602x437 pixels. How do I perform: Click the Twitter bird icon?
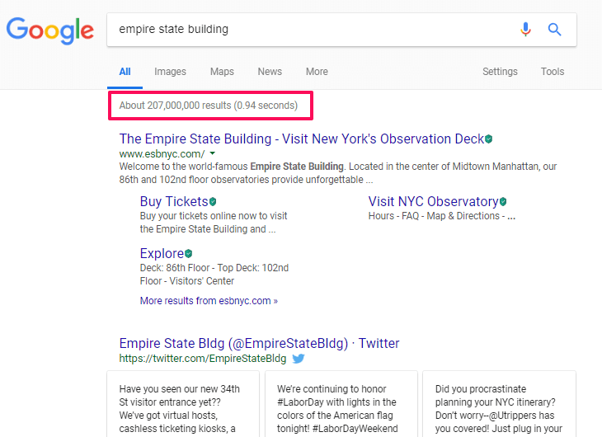click(x=299, y=359)
